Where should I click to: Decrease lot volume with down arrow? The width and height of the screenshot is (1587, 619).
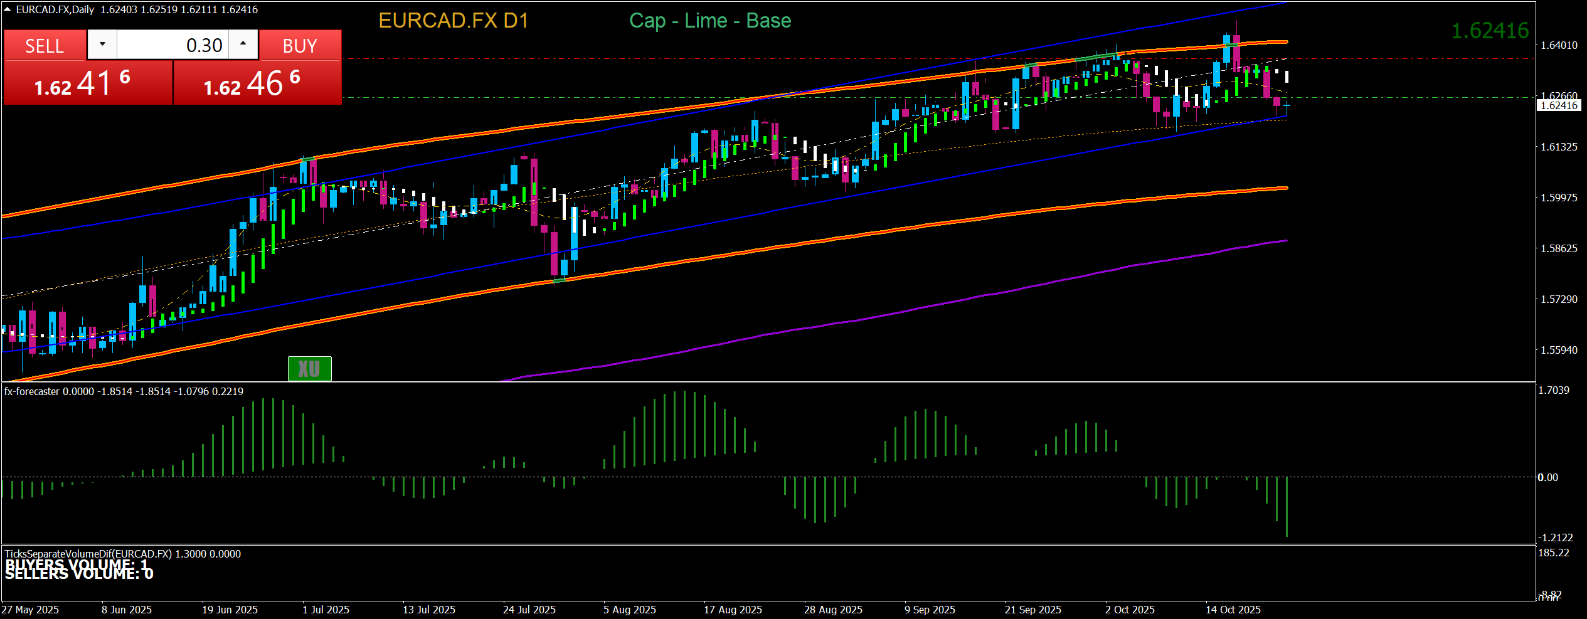102,45
